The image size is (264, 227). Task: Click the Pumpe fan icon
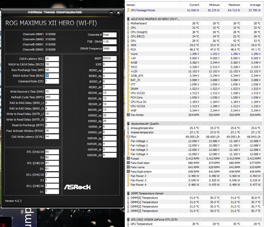(x=128, y=159)
